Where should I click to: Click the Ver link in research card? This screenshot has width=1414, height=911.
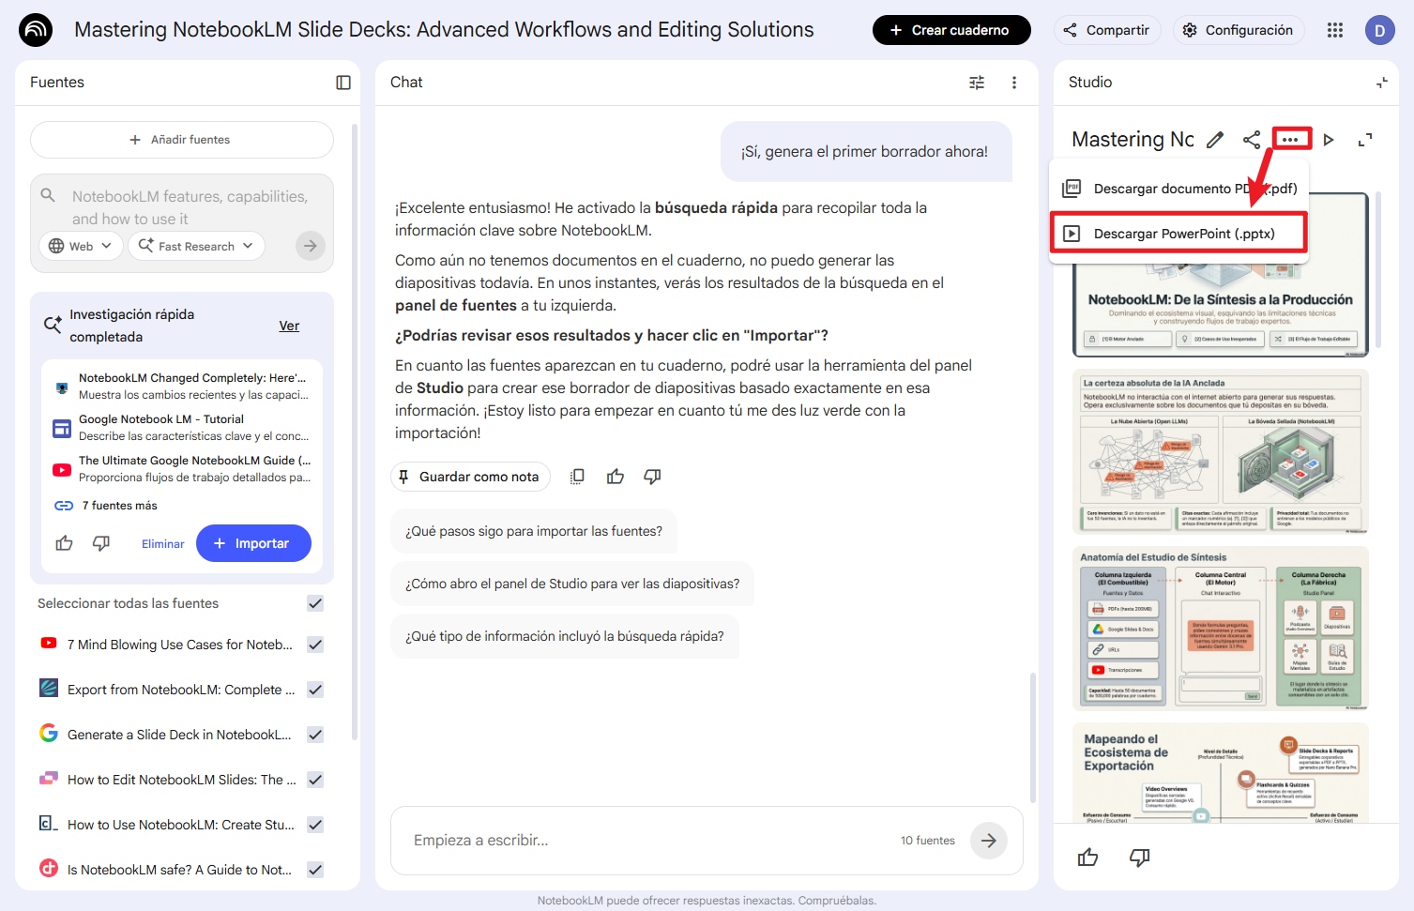(289, 326)
